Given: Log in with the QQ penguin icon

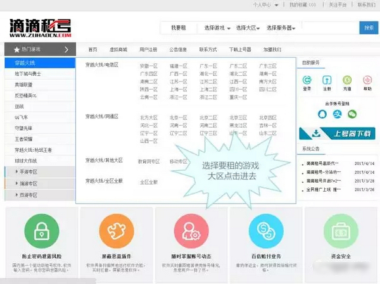Looking at the screenshot, I should [x=322, y=114].
